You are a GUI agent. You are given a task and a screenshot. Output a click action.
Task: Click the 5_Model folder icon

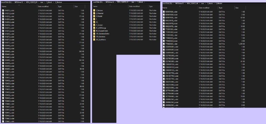tap(94, 16)
